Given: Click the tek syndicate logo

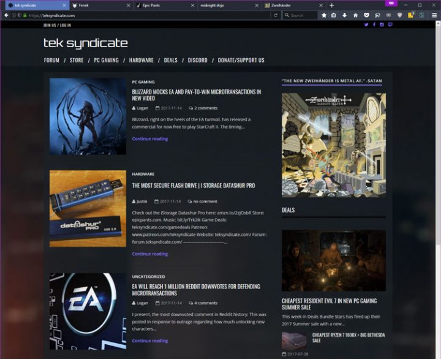Looking at the screenshot, I should point(86,43).
